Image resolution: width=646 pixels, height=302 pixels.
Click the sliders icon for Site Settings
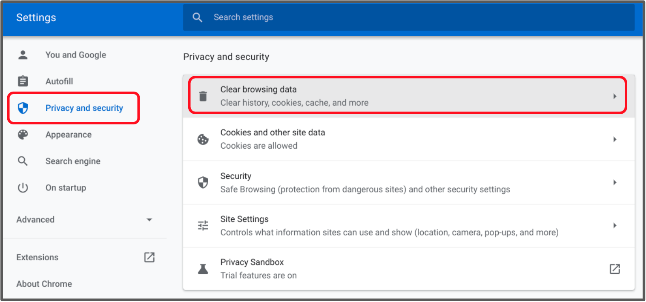click(203, 225)
